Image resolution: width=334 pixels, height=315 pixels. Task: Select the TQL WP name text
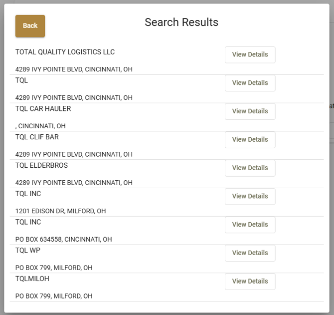pyautogui.click(x=28, y=251)
